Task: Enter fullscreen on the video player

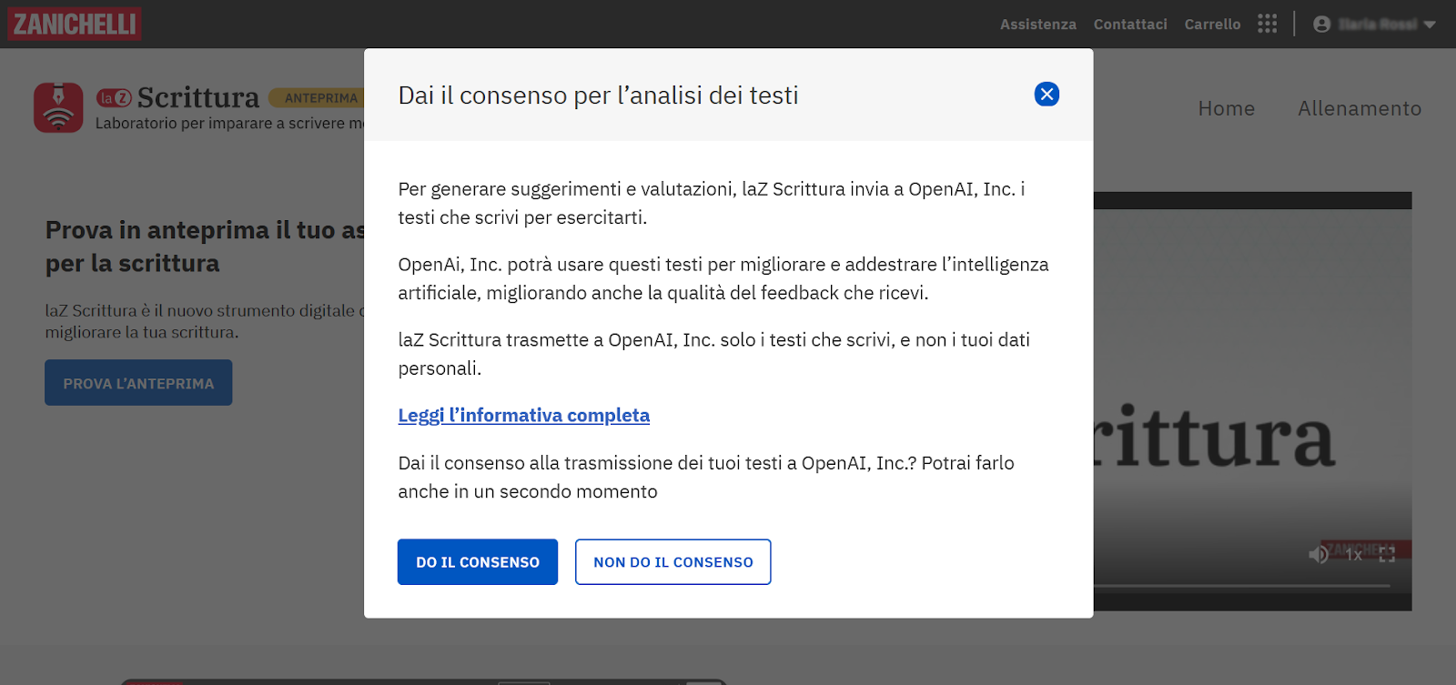Action: (x=1387, y=554)
